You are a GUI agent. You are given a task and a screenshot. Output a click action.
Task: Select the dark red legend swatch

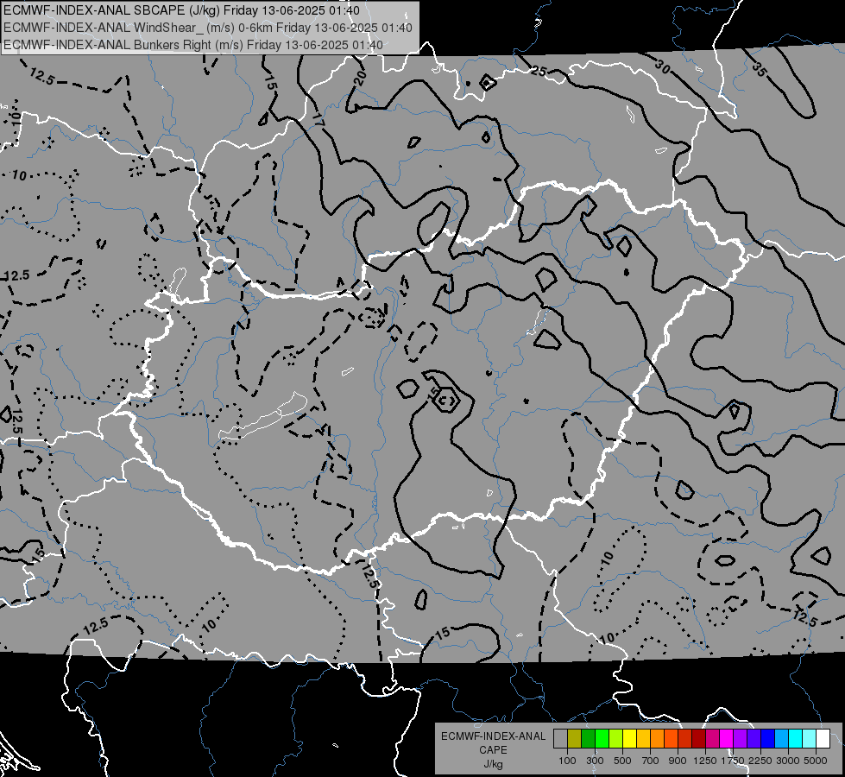(x=699, y=739)
